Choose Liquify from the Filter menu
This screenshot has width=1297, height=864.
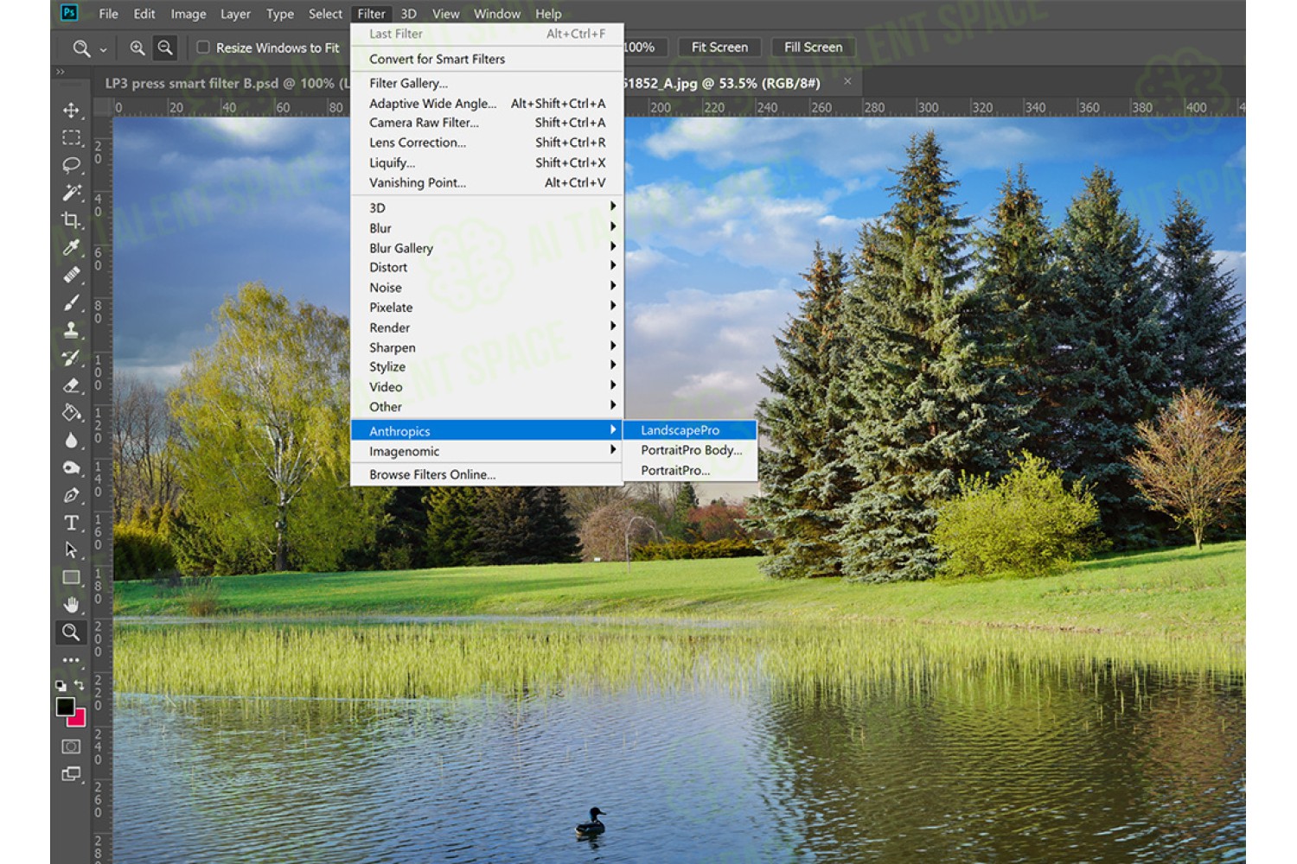click(x=488, y=162)
